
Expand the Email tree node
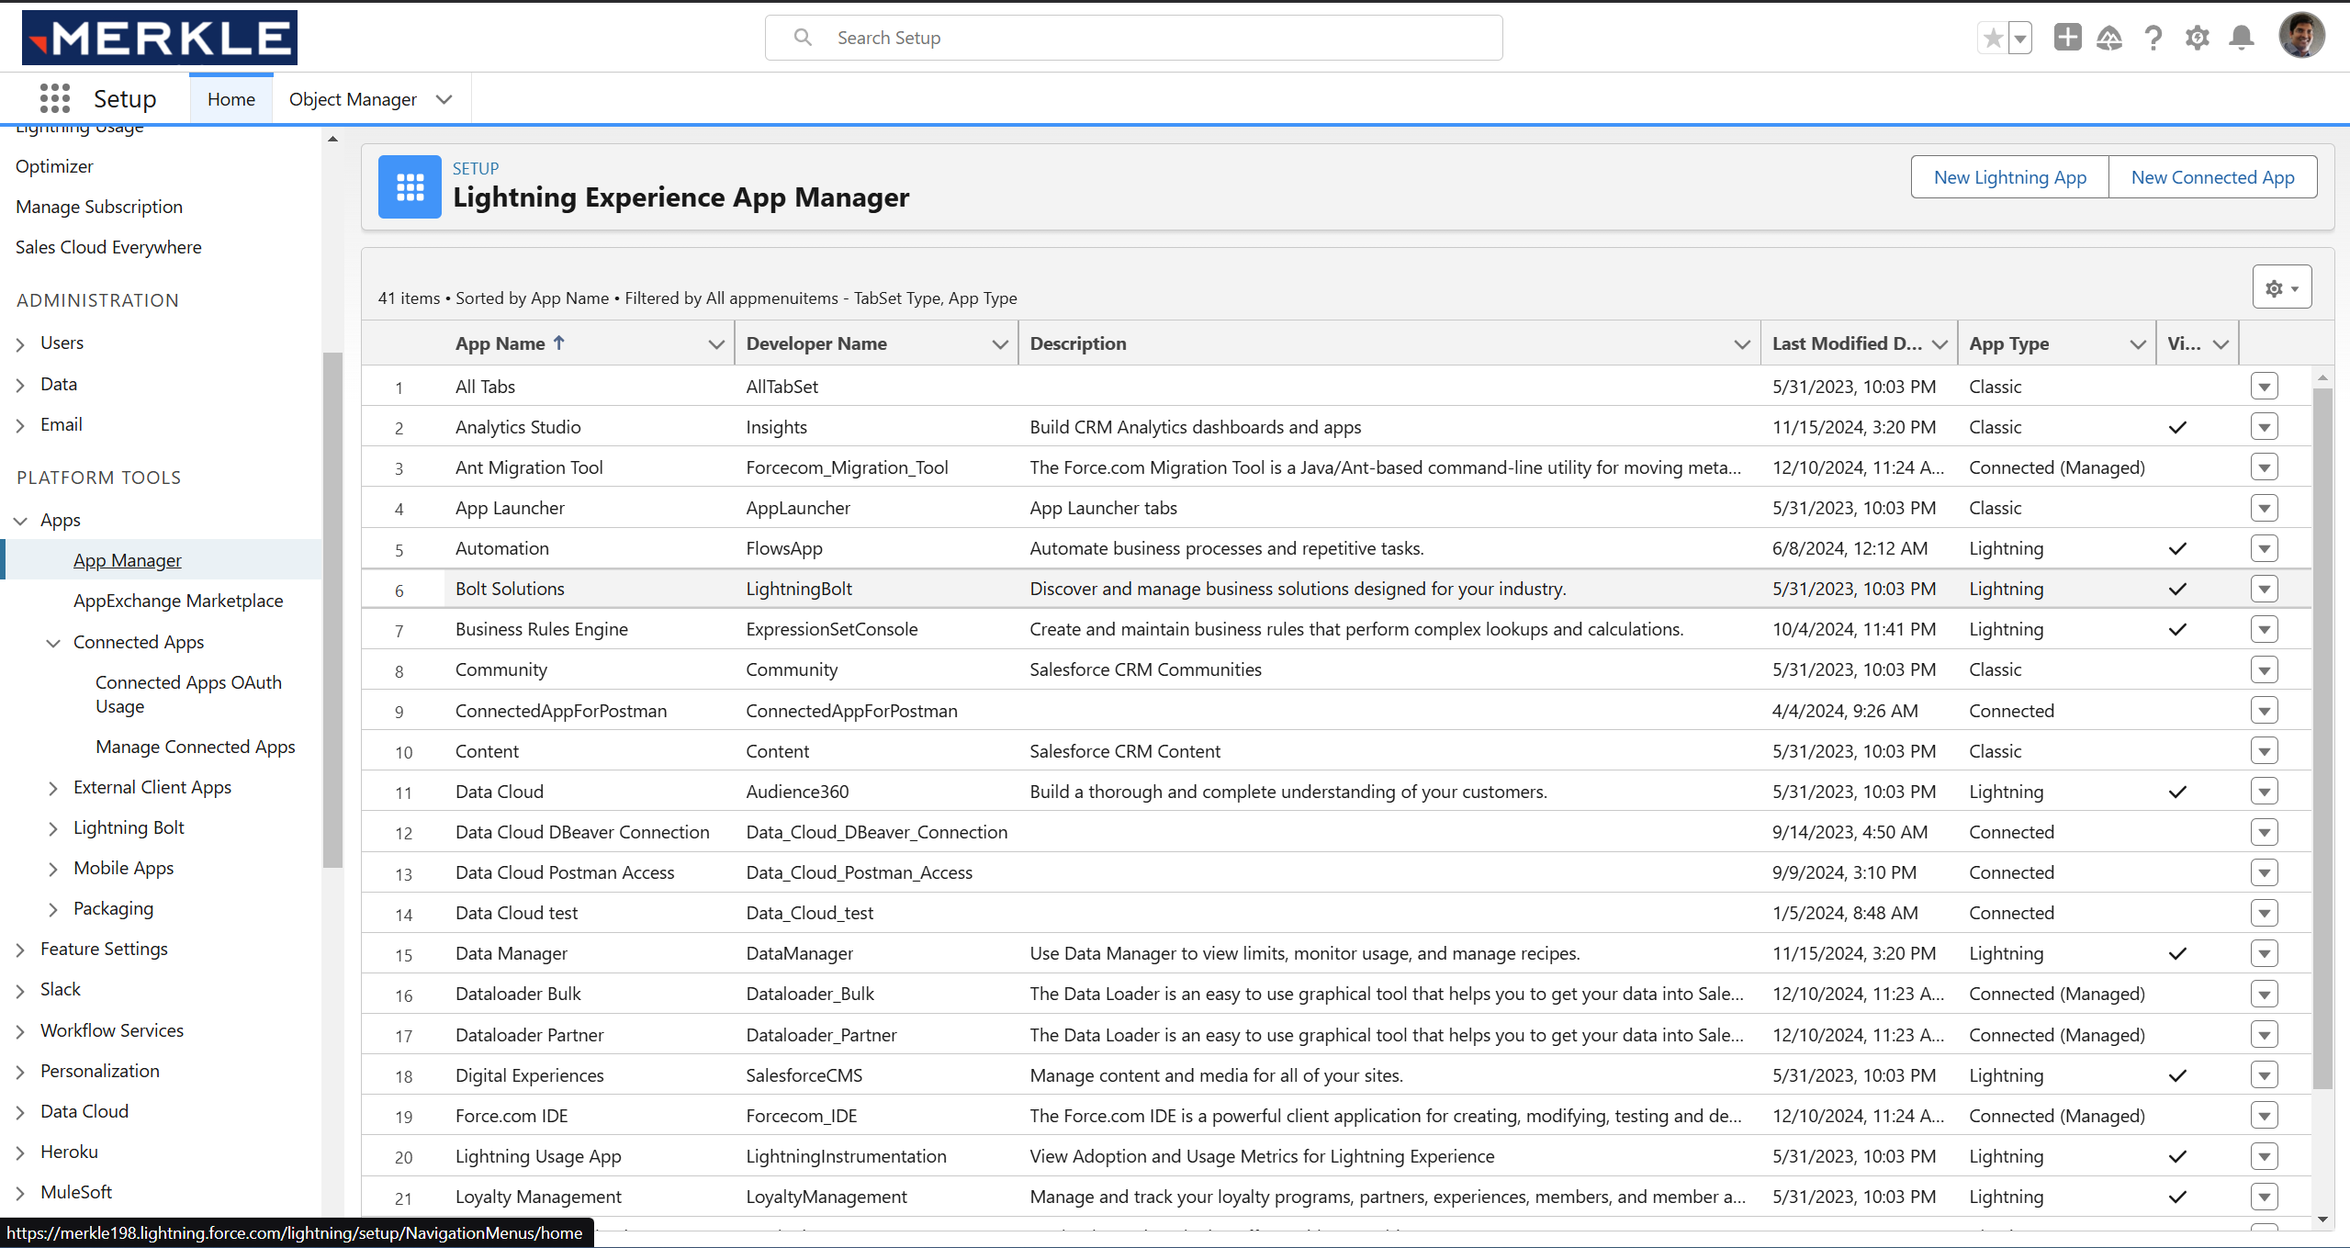pyautogui.click(x=20, y=425)
